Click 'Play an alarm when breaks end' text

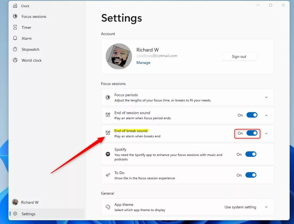[138, 136]
